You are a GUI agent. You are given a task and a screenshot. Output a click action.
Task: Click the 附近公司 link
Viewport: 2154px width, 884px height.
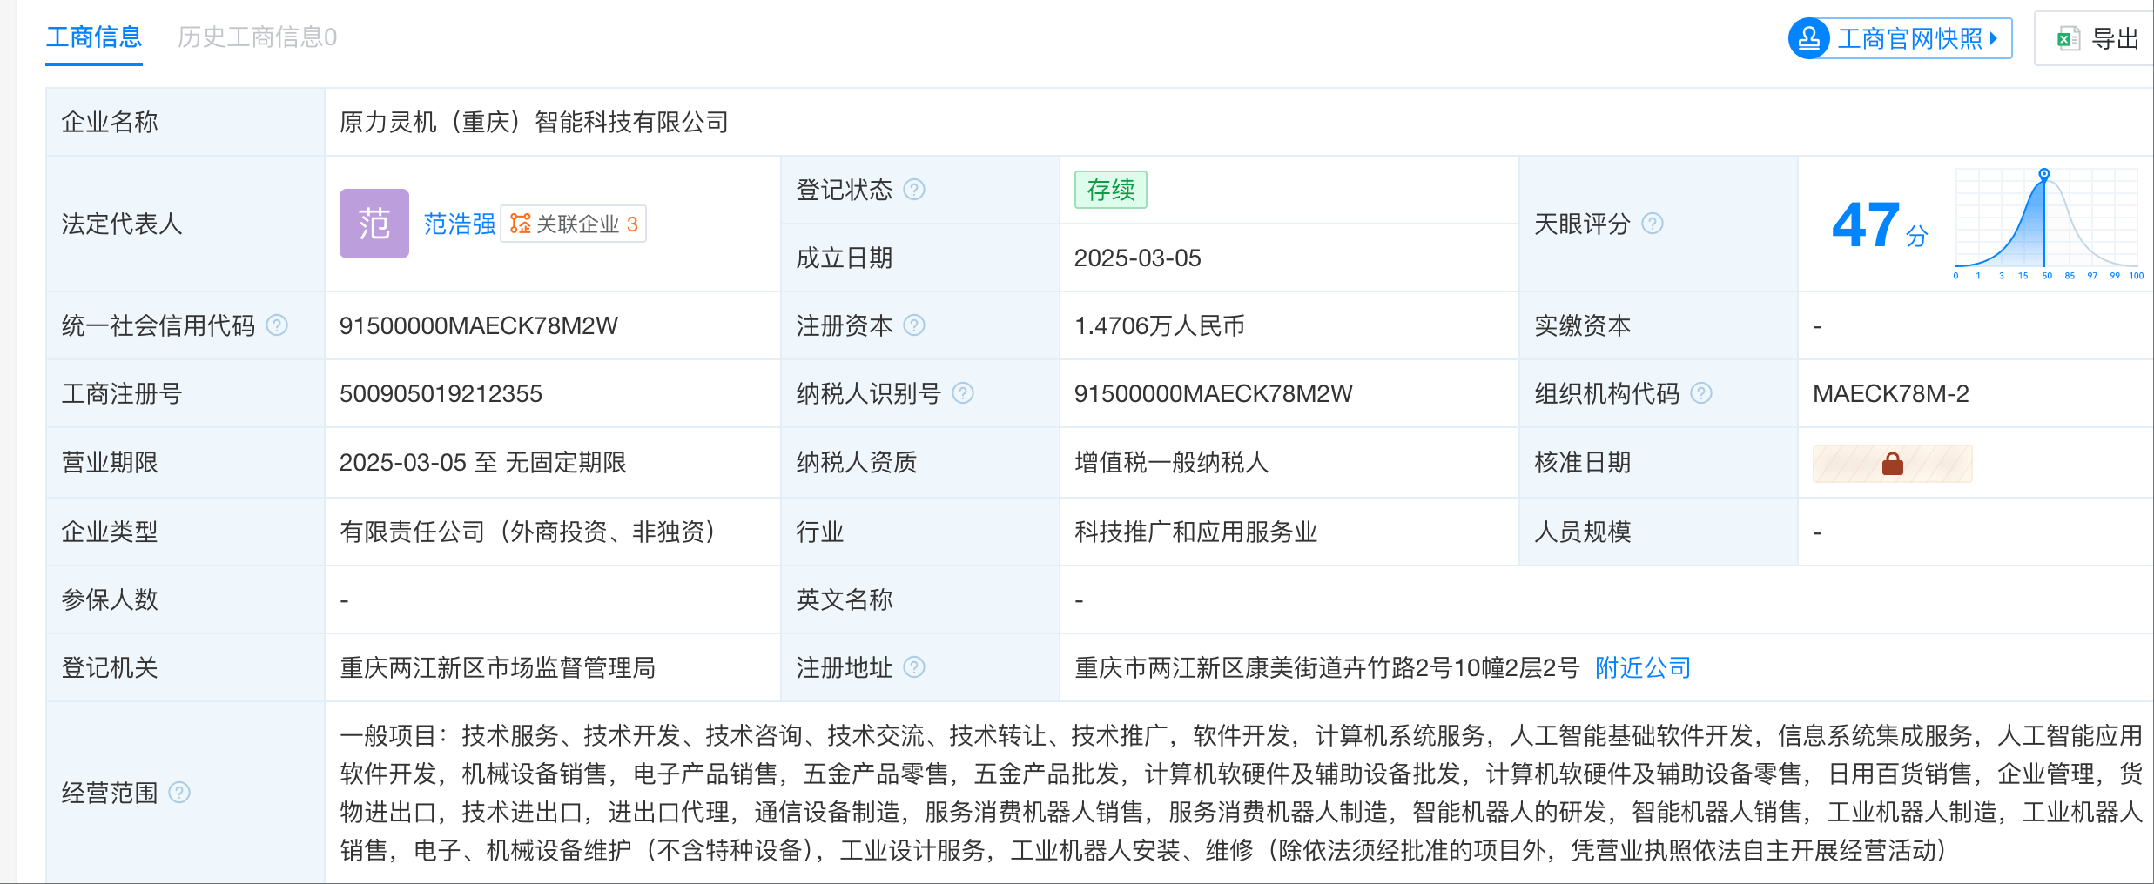coord(1642,667)
